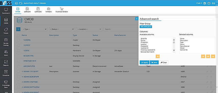The height and width of the screenshot is (93, 218).
Task: Open the Dashboard sidebar icon
Action: pos(6,11)
